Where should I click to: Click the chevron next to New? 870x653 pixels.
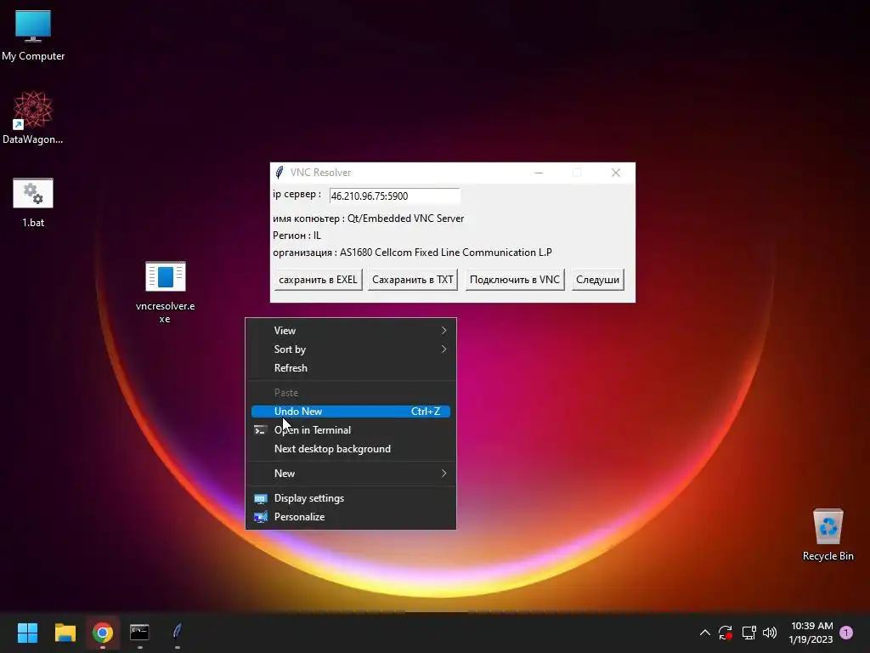click(443, 474)
